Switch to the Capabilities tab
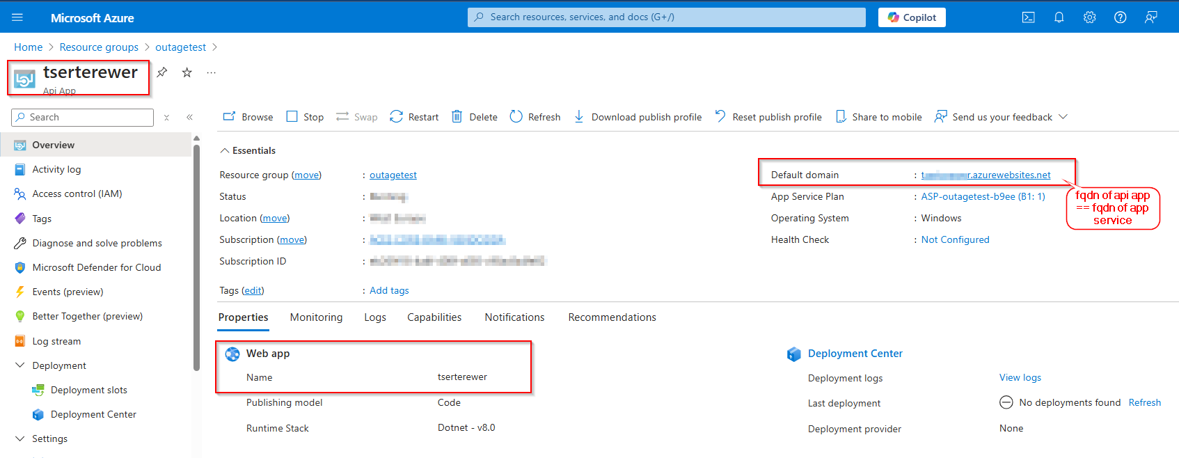The height and width of the screenshot is (458, 1179). point(434,317)
